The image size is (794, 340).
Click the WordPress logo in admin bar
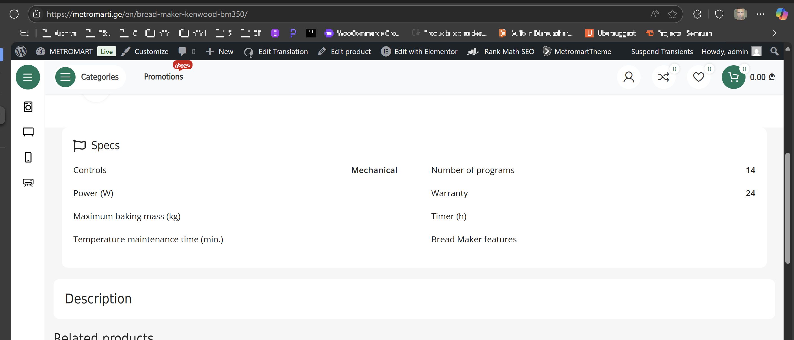click(x=21, y=52)
